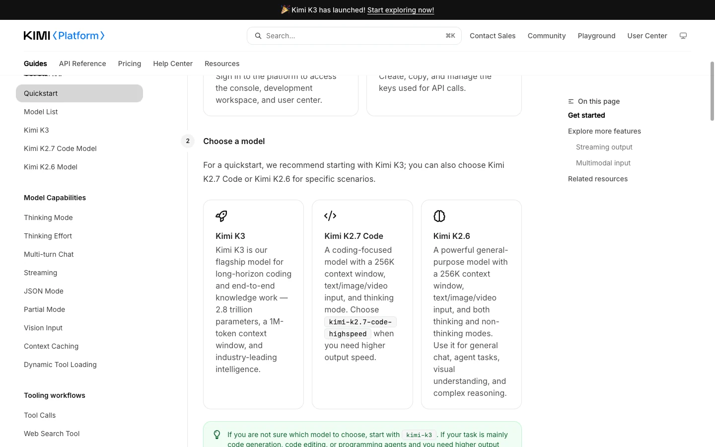Switch to the Guides tab

35,64
